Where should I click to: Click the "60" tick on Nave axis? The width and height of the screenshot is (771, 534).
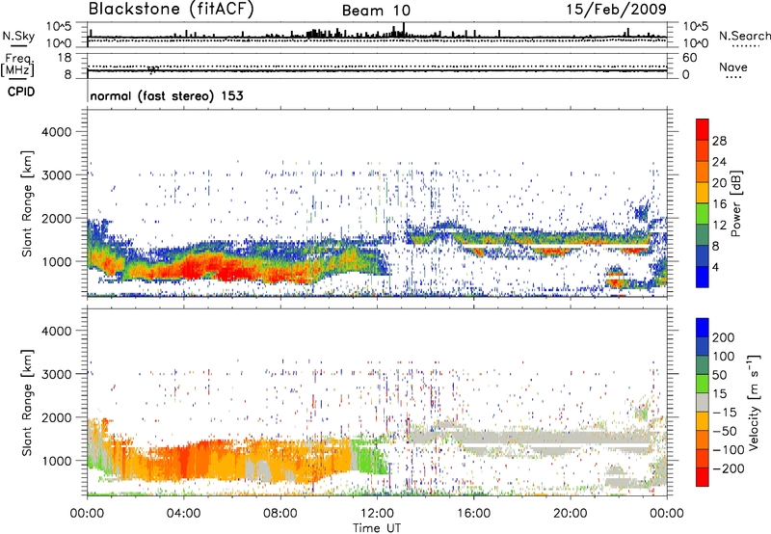(x=690, y=58)
